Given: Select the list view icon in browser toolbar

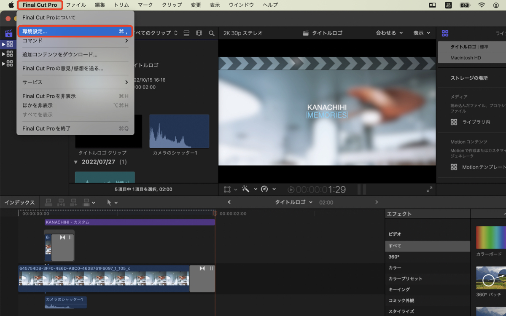Looking at the screenshot, I should coord(186,33).
